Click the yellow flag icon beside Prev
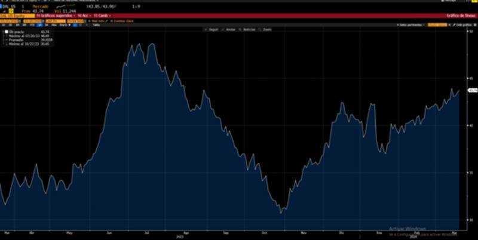This screenshot has width=478, height=240. coord(10,10)
